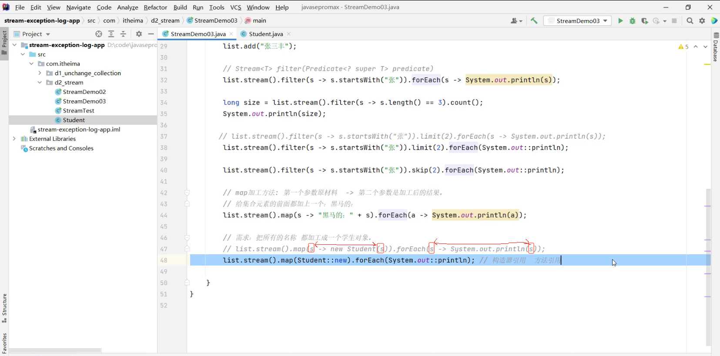Close the Student.java tab

(x=289, y=34)
